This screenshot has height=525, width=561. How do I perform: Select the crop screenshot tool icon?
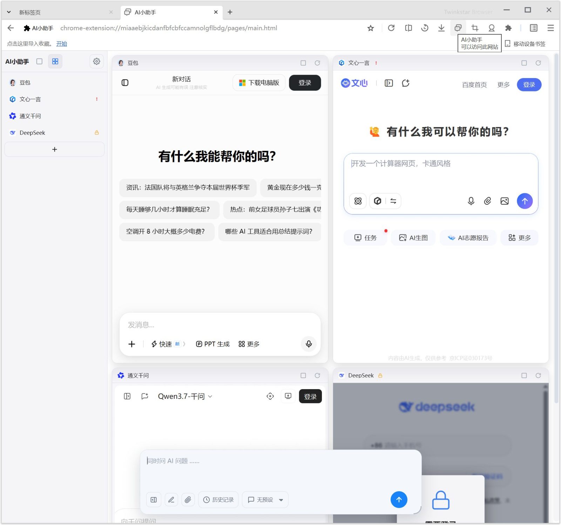pyautogui.click(x=475, y=28)
